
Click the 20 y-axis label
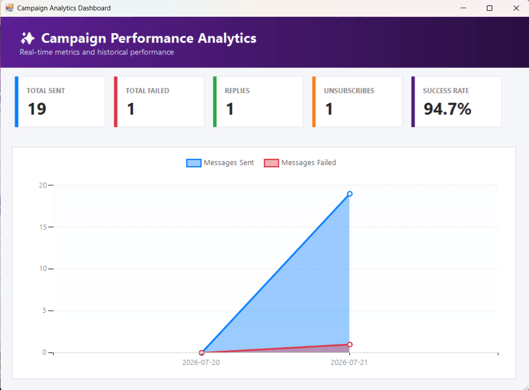(x=43, y=185)
